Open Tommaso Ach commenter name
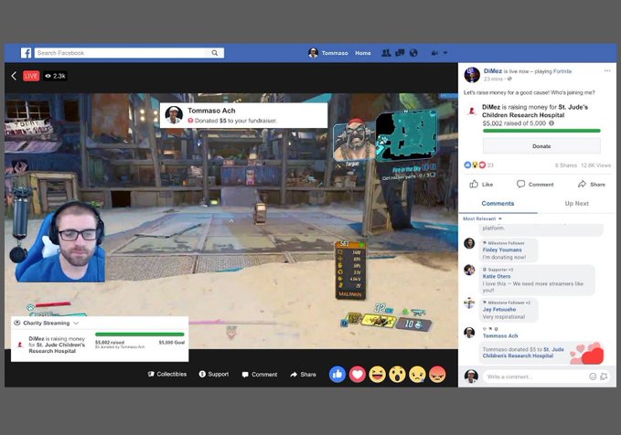 click(499, 335)
